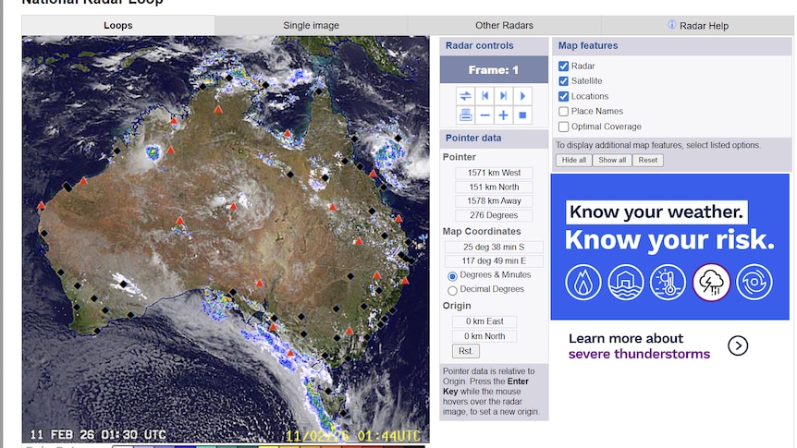Decrease loop speed with minus icon
This screenshot has height=448, width=797.
484,115
